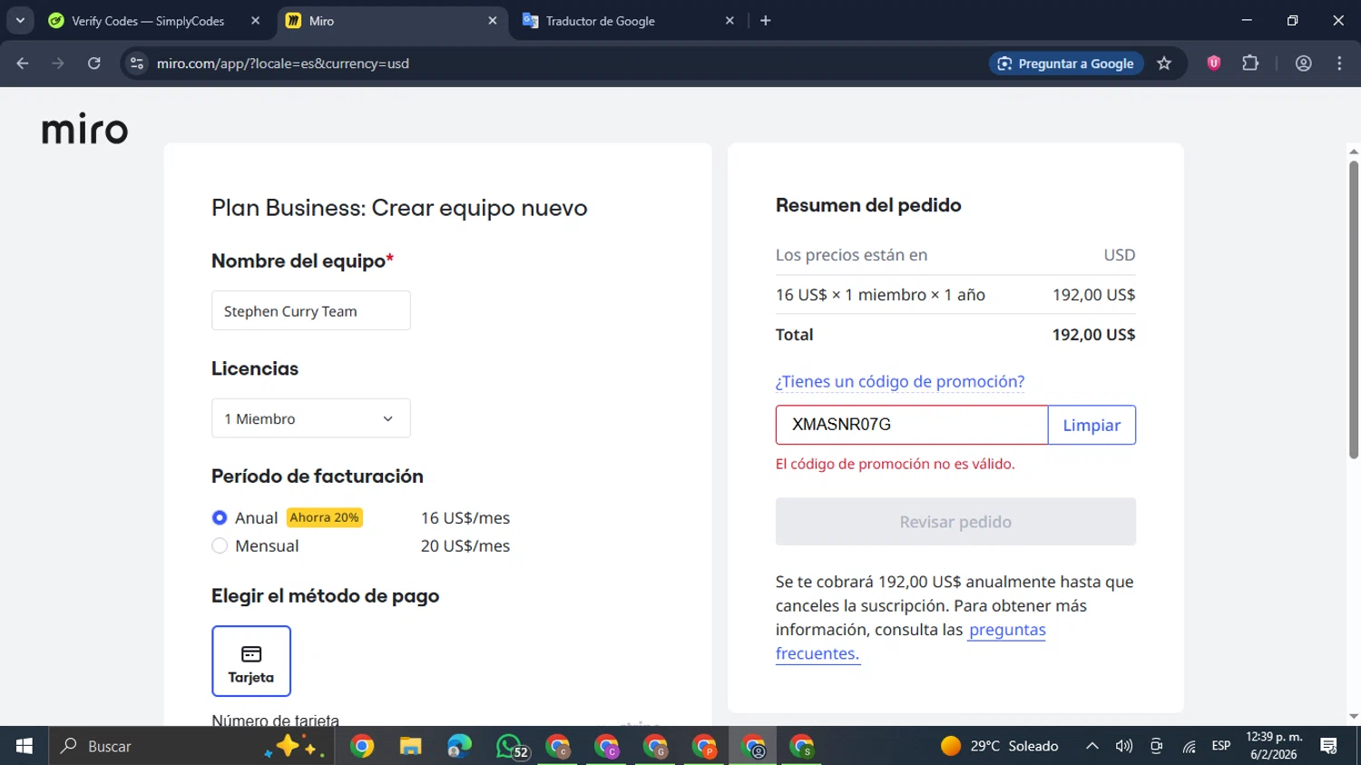
Task: Open the tab search dropdown arrow
Action: point(20,20)
